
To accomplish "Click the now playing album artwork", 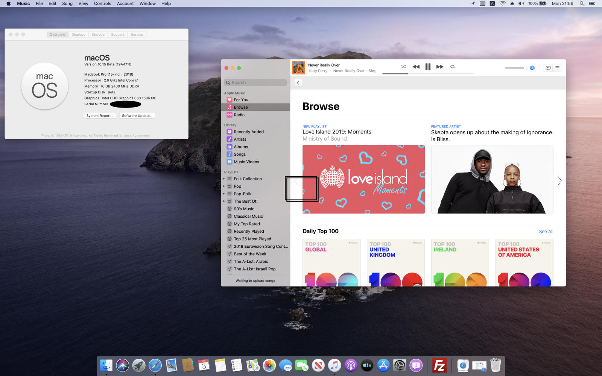I will (x=298, y=68).
